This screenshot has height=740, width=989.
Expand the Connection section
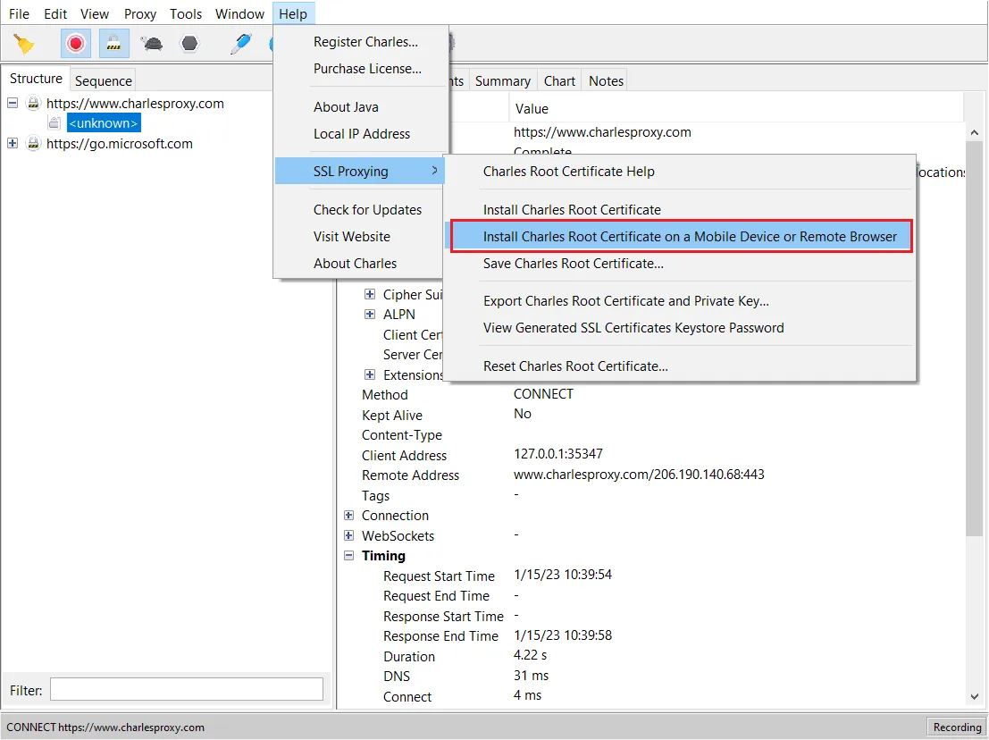pyautogui.click(x=348, y=516)
